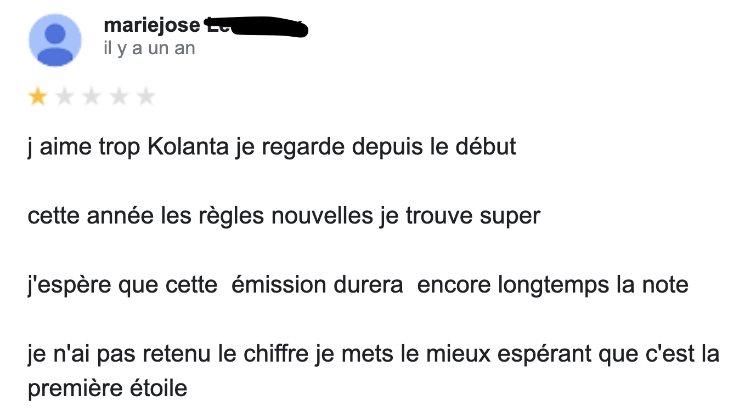The image size is (756, 412).
Task: Click the reviewer's blue profile avatar
Action: coord(55,41)
